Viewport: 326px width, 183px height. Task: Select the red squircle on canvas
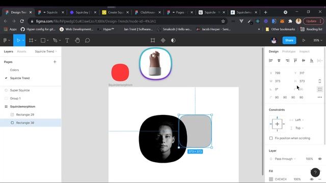(120, 72)
